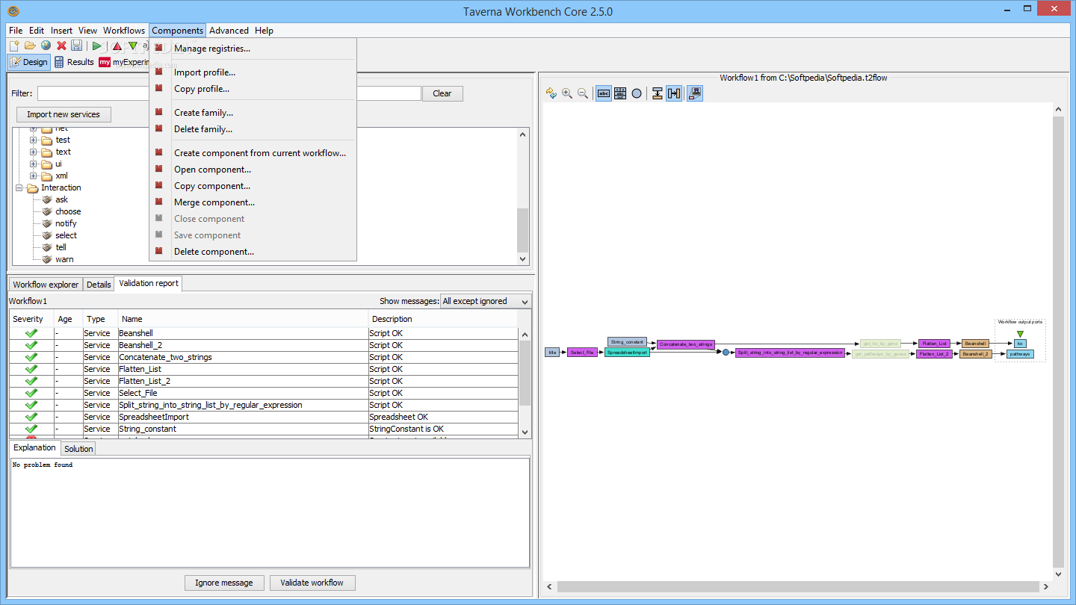Toggle vertical diagram alignment
This screenshot has width=1076, height=605.
(657, 93)
